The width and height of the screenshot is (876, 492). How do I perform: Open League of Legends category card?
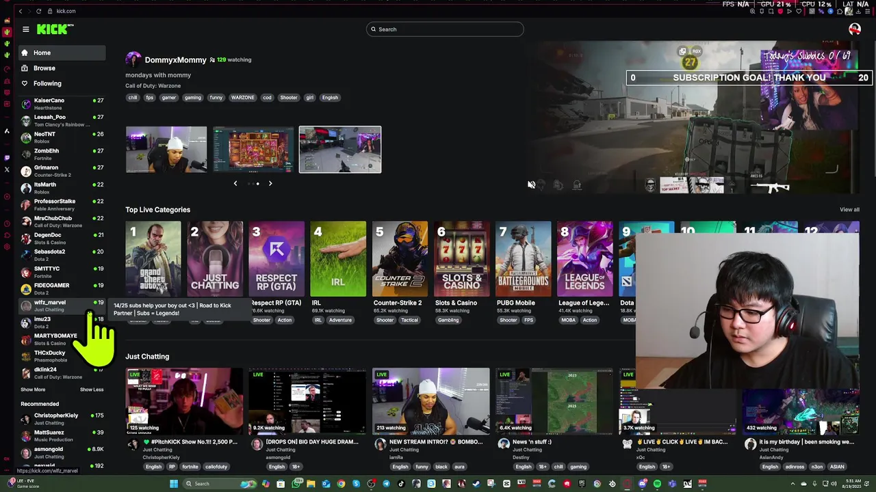[x=585, y=258]
